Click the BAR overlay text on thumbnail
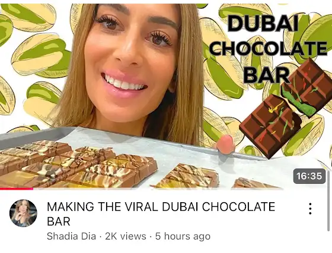Viewport: 332px width, 253px height. (x=266, y=74)
